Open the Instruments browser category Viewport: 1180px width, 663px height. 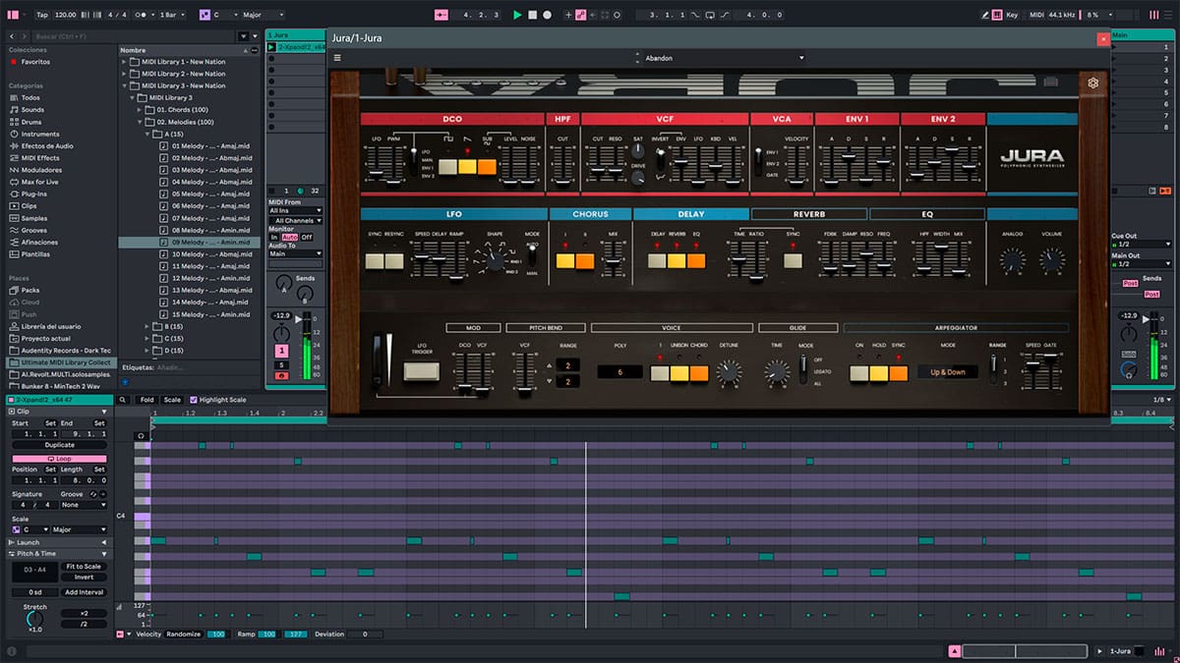coord(39,134)
